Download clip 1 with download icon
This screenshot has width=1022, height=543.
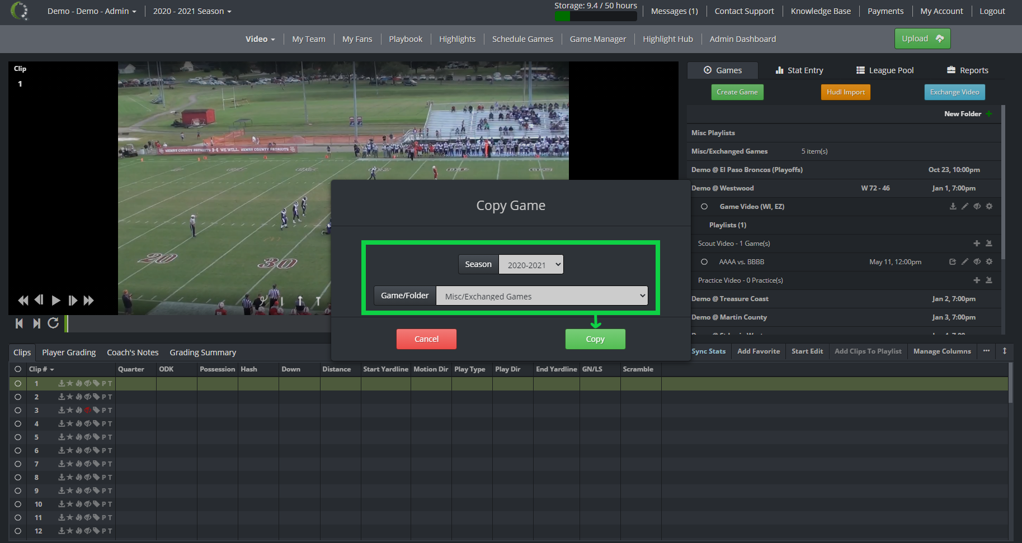click(62, 383)
